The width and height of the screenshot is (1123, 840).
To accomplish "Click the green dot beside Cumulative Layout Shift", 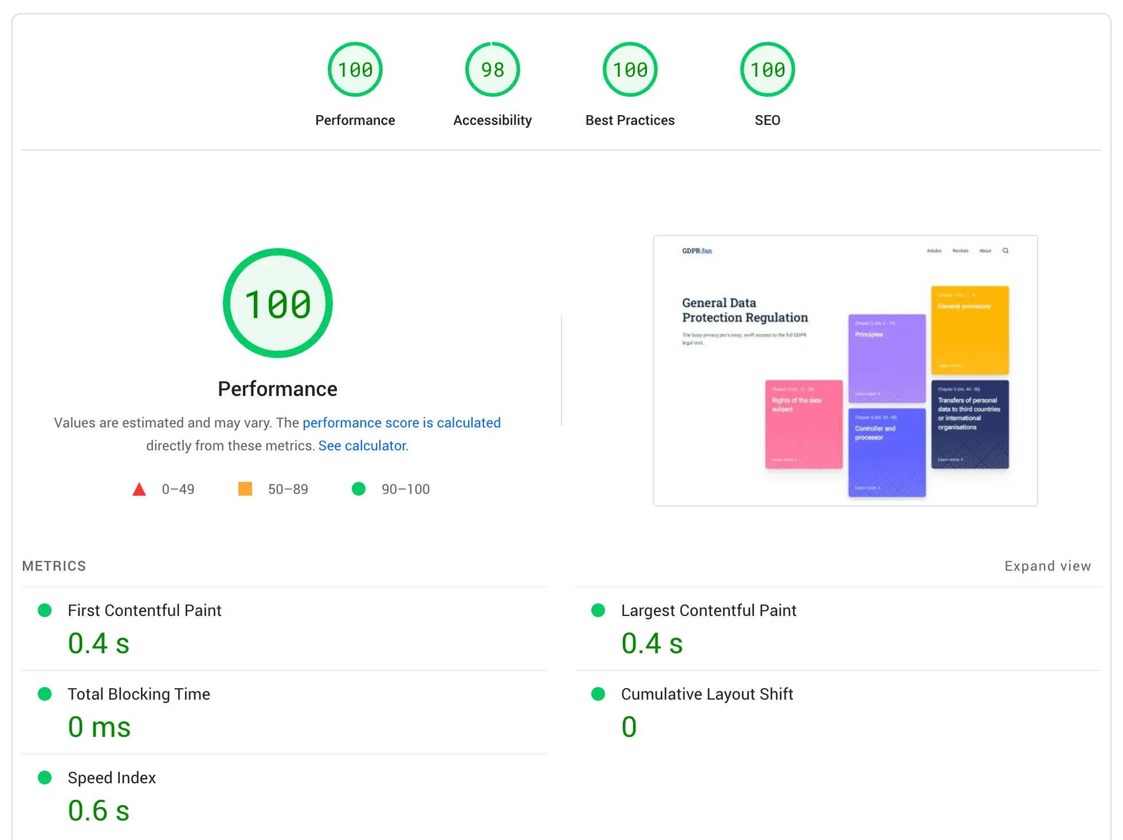I will 598,694.
